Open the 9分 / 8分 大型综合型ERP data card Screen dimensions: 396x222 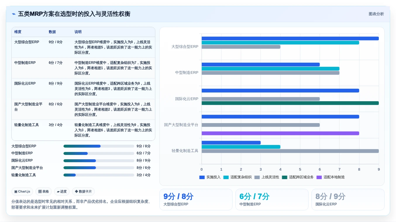pyautogui.click(x=196, y=200)
